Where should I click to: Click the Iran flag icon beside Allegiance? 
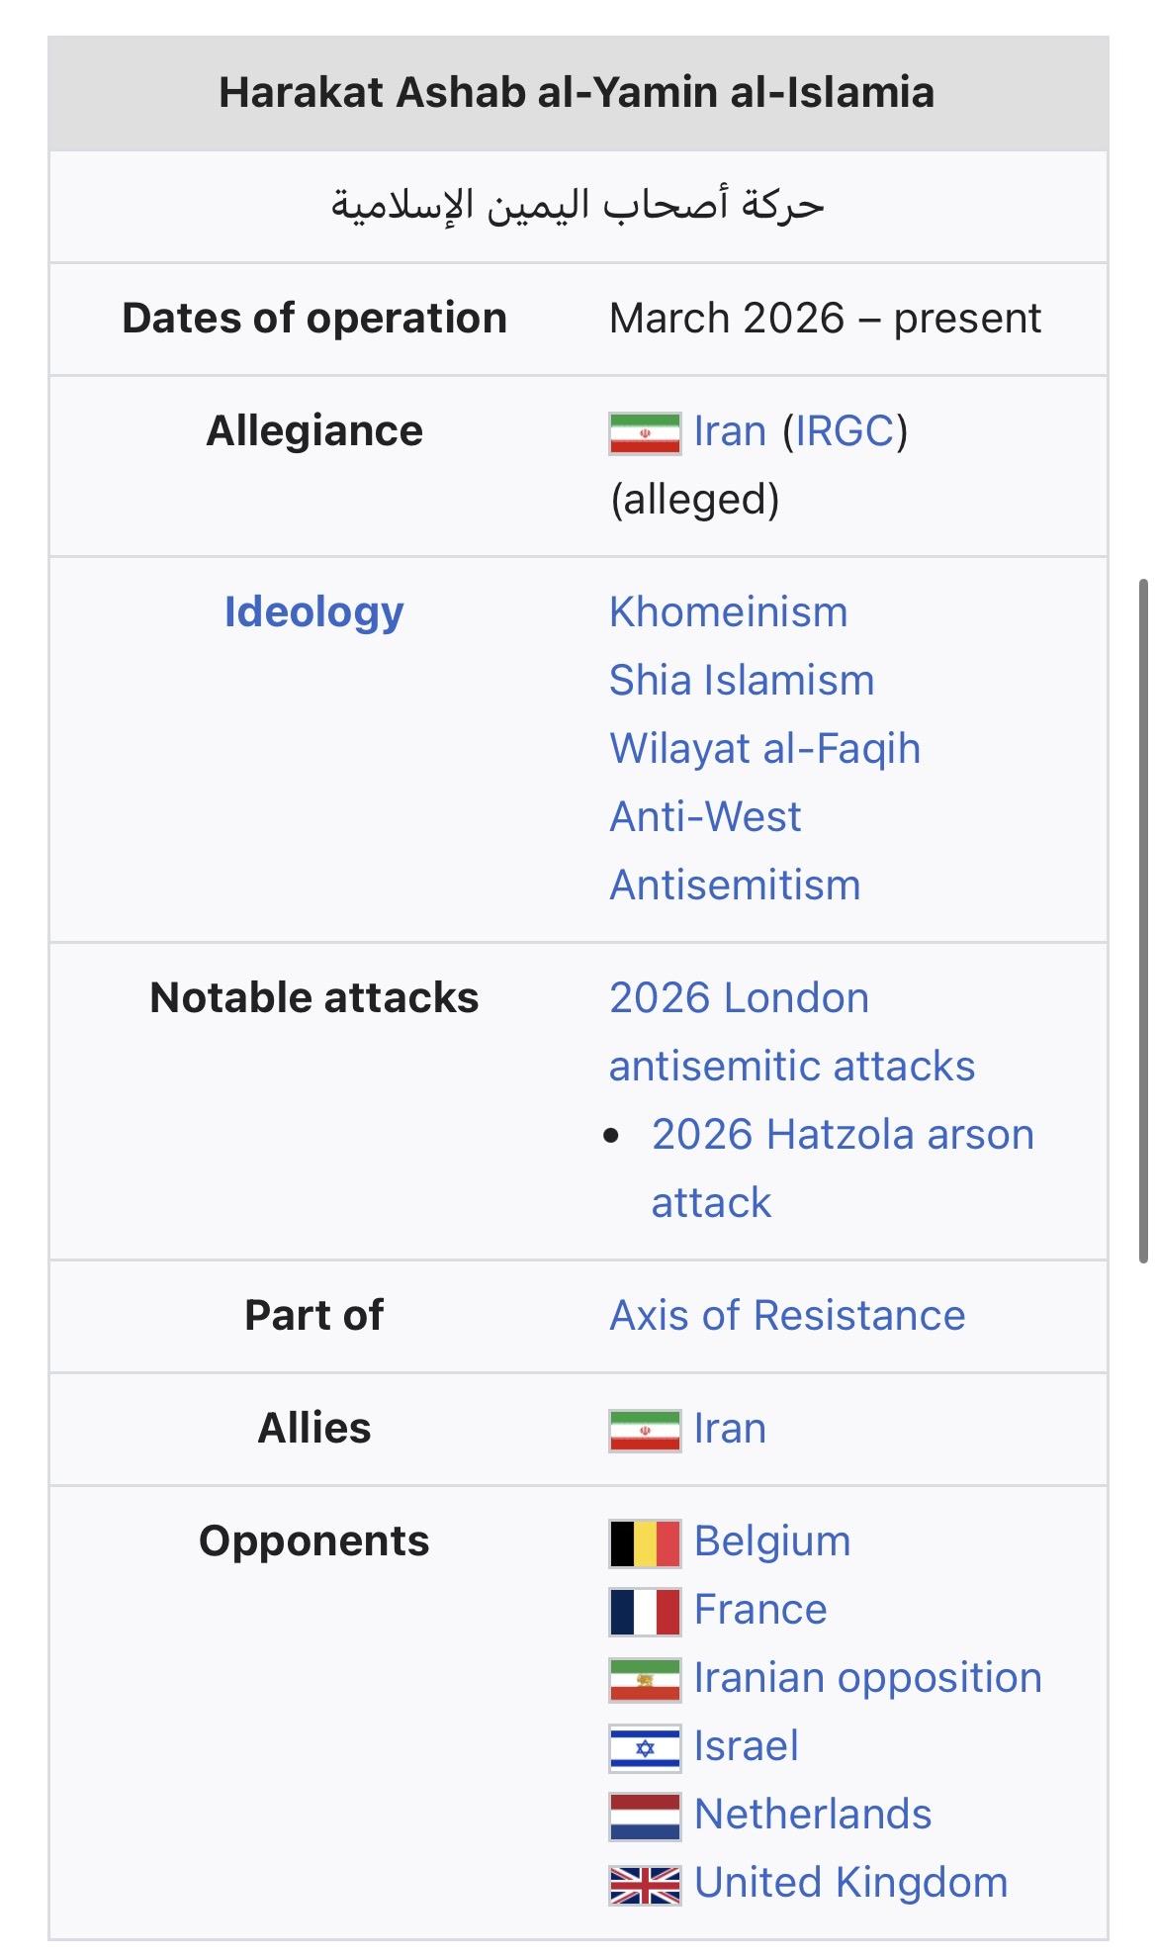[645, 432]
